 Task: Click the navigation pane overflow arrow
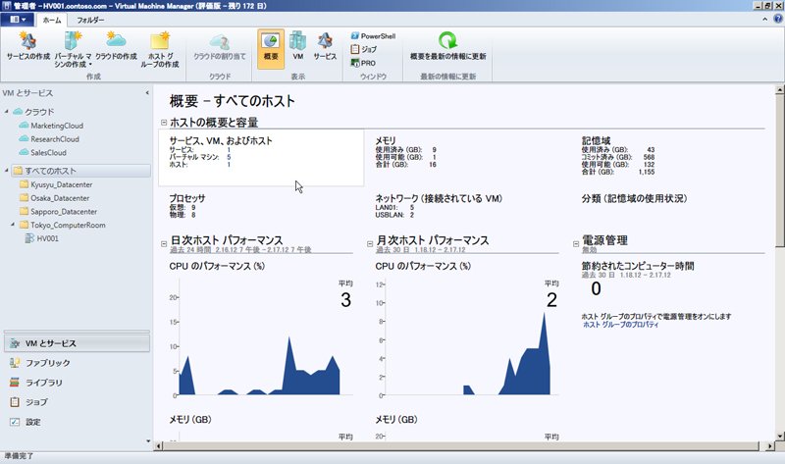point(148,441)
